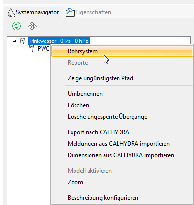194x205 pixels.
Task: Switch to the Systemnavigator tab
Action: pyautogui.click(x=33, y=13)
